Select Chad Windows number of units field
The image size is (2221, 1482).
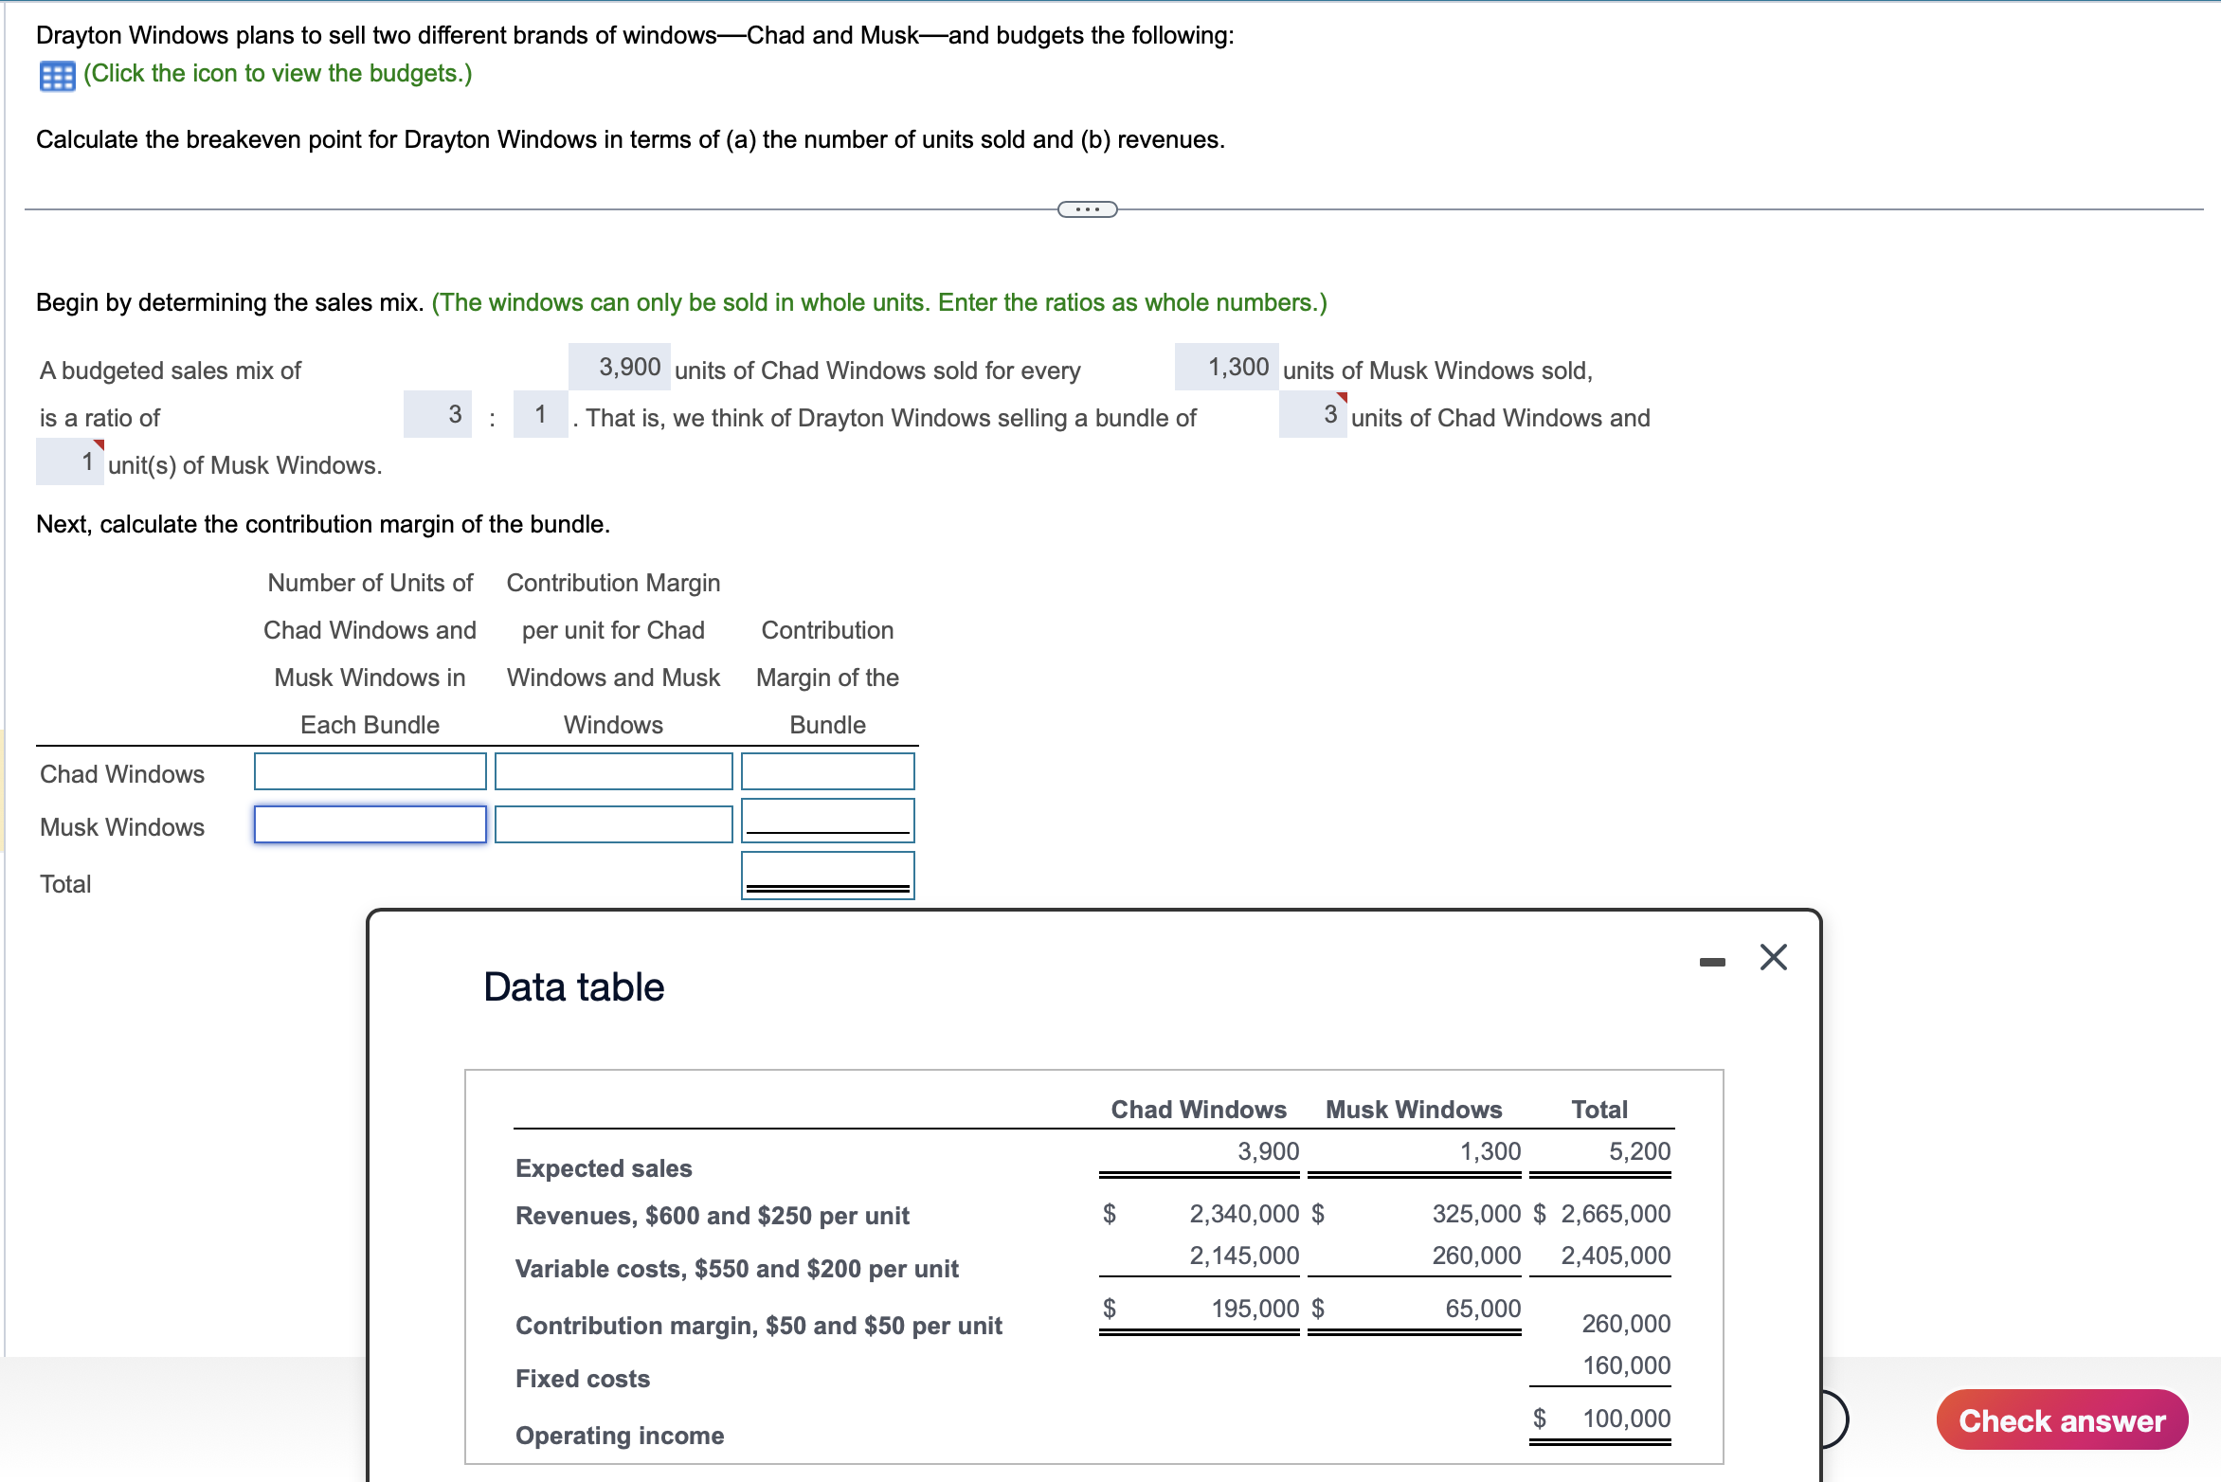tap(370, 771)
